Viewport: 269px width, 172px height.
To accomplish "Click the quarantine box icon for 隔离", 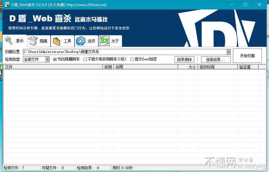I will click(33, 41).
